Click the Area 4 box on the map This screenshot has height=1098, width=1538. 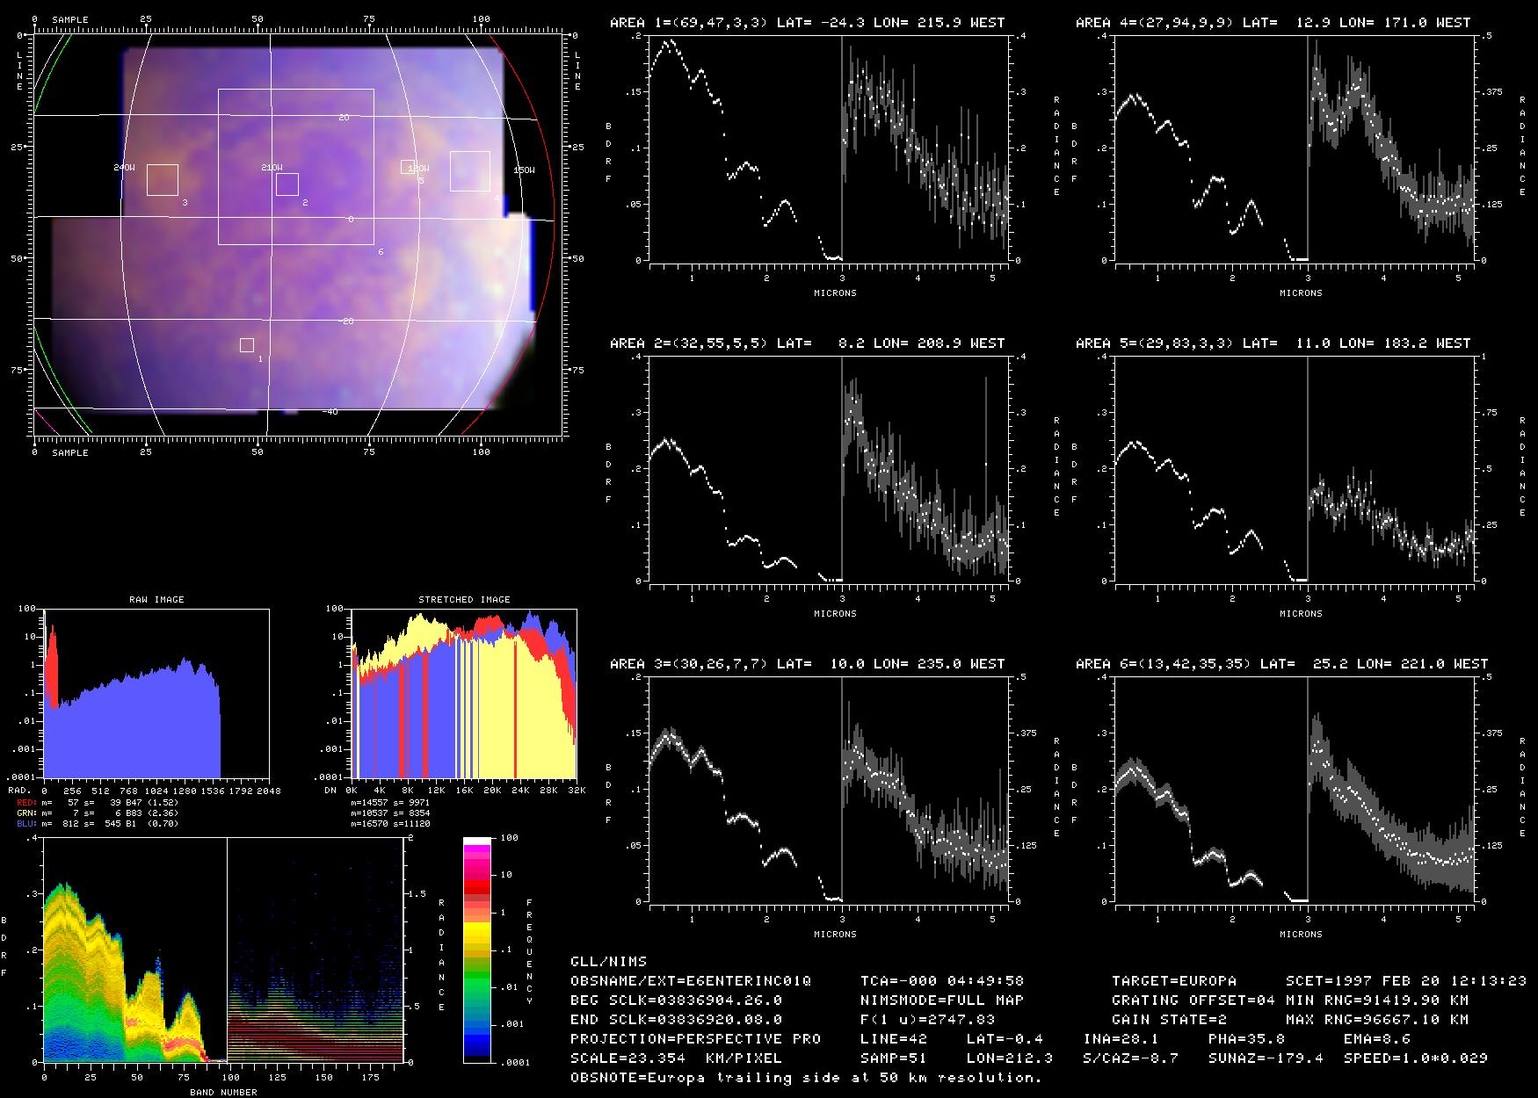click(470, 171)
